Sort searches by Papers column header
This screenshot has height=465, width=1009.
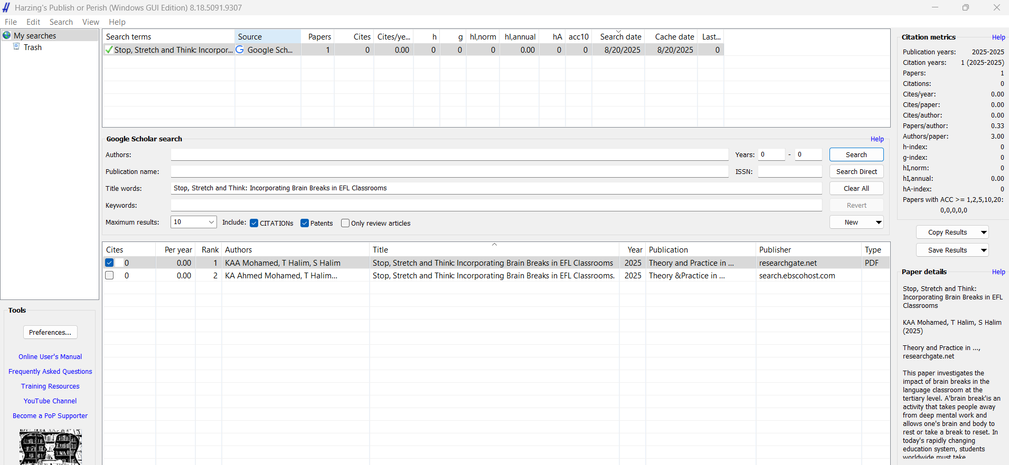click(318, 36)
